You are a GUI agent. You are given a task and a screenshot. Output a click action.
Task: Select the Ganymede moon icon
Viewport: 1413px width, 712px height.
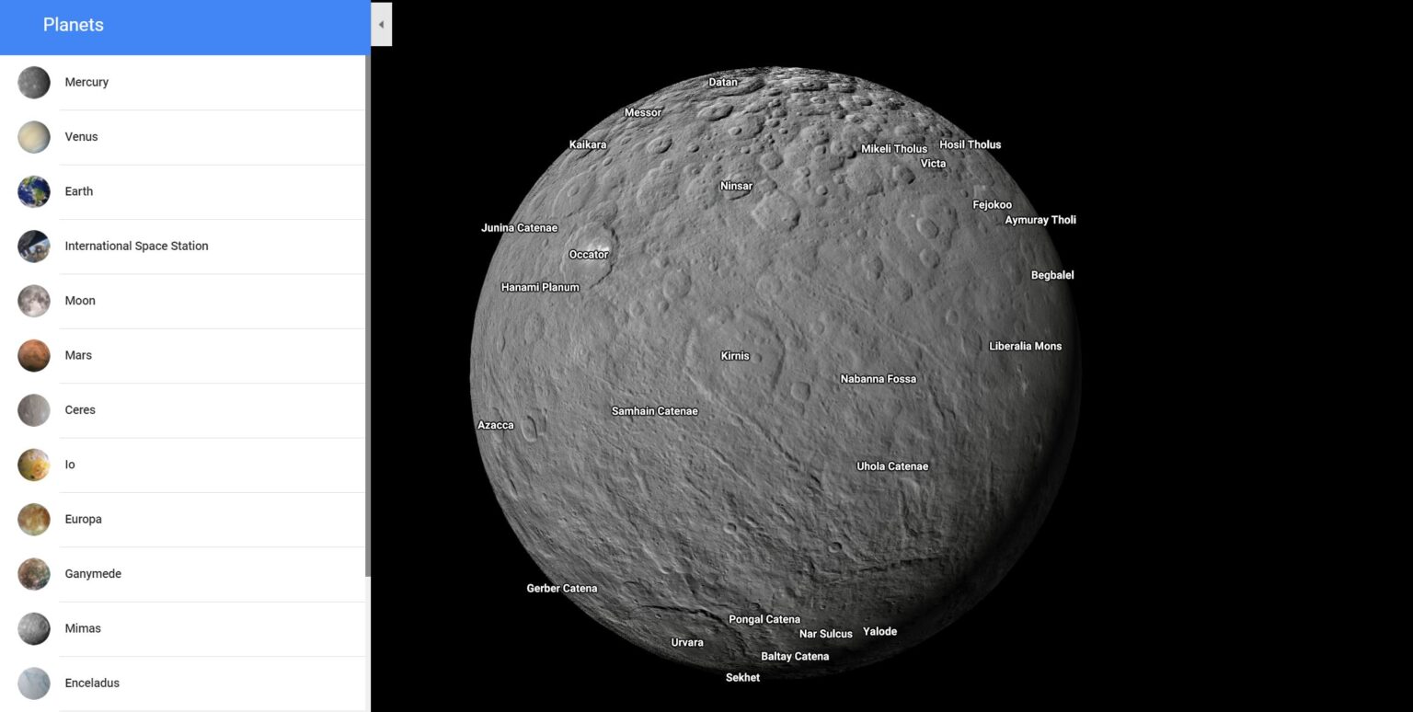[x=33, y=573]
